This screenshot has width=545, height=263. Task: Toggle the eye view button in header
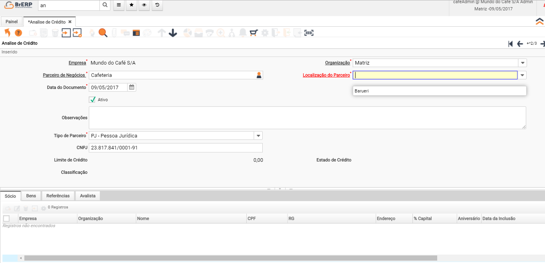click(x=144, y=6)
